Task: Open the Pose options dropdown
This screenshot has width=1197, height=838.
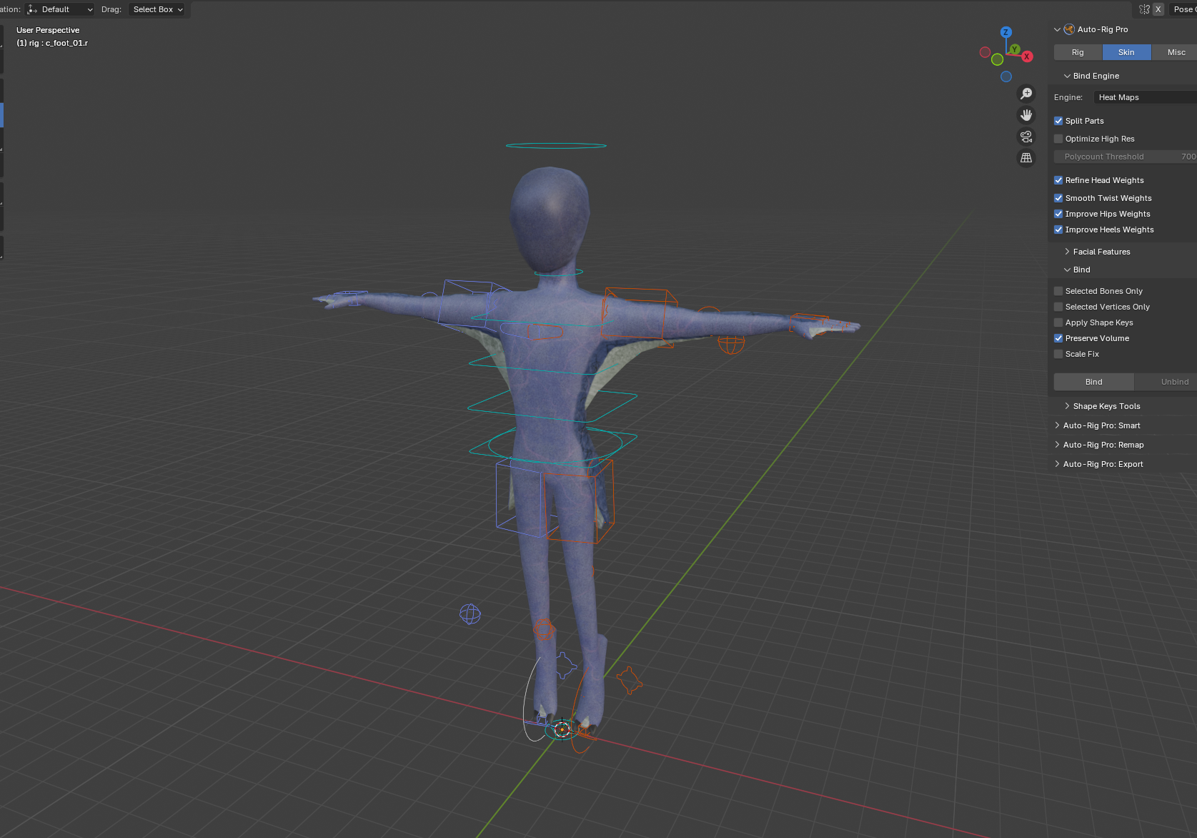Action: (x=1183, y=9)
